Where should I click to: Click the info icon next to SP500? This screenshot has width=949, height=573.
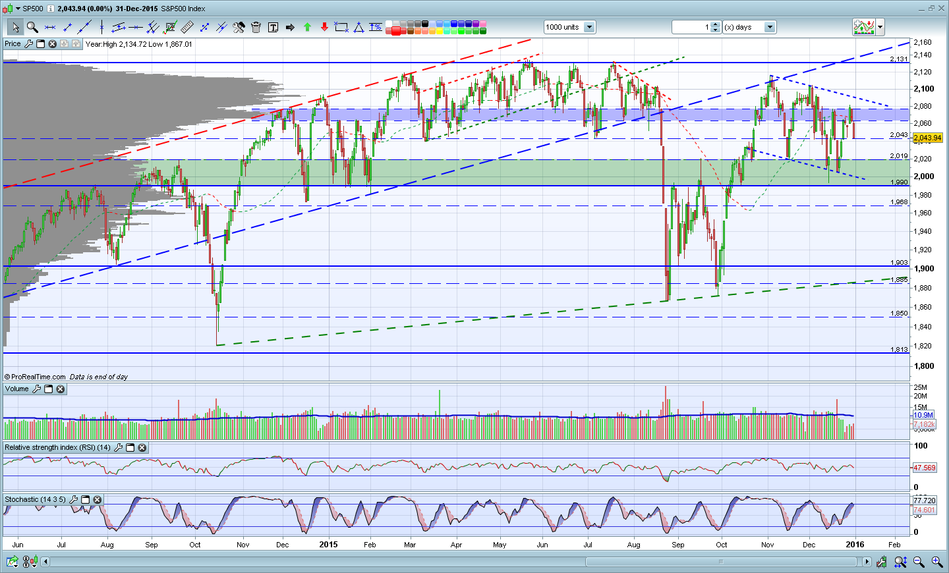coord(51,9)
